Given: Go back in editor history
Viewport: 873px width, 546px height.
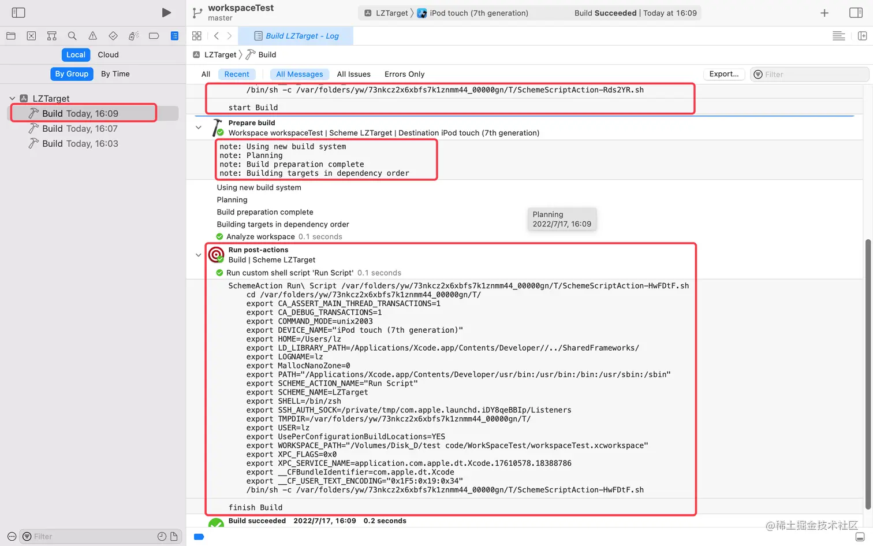Looking at the screenshot, I should click(x=217, y=36).
